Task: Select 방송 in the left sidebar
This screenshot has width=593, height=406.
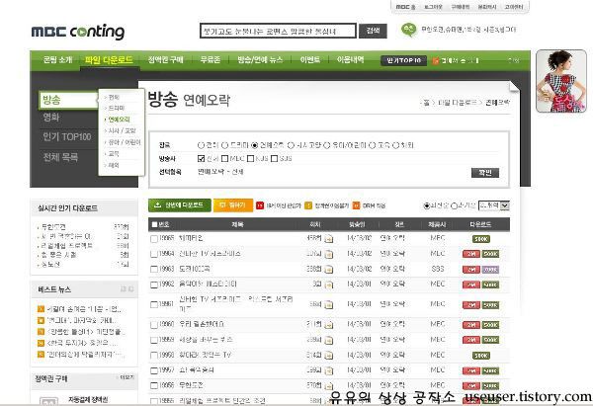Action: 68,100
